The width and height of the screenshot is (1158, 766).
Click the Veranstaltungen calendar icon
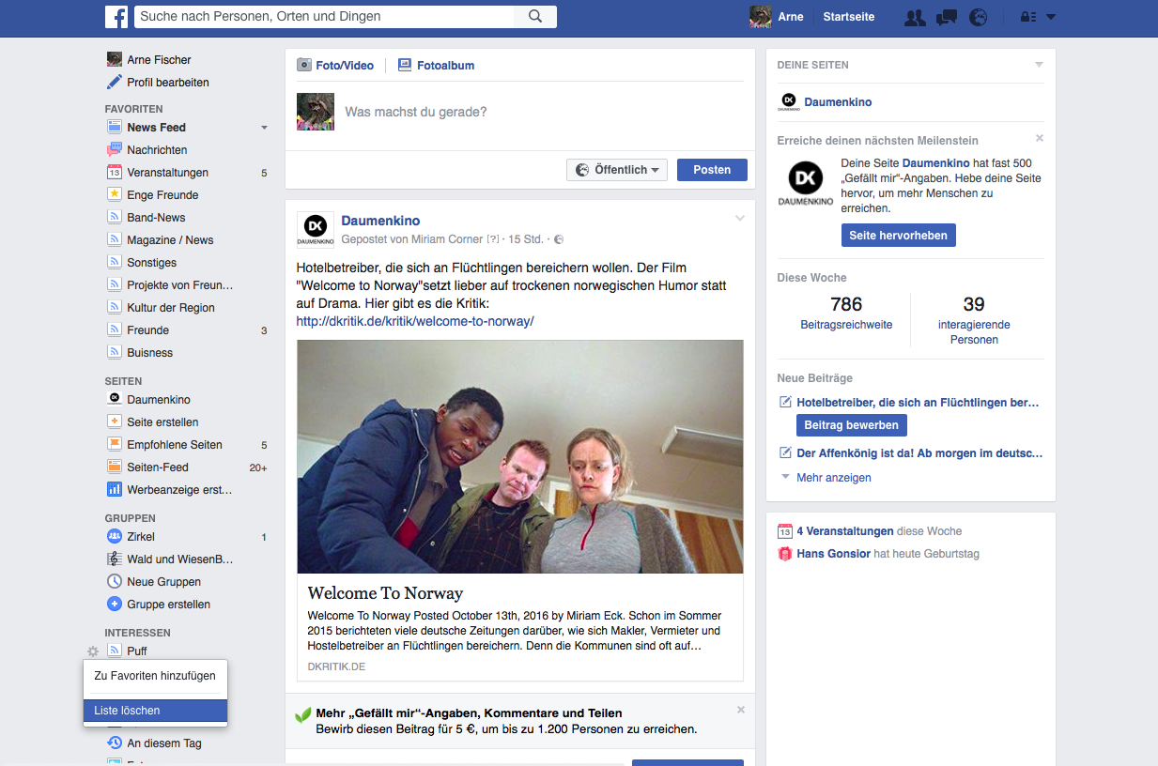pyautogui.click(x=115, y=173)
